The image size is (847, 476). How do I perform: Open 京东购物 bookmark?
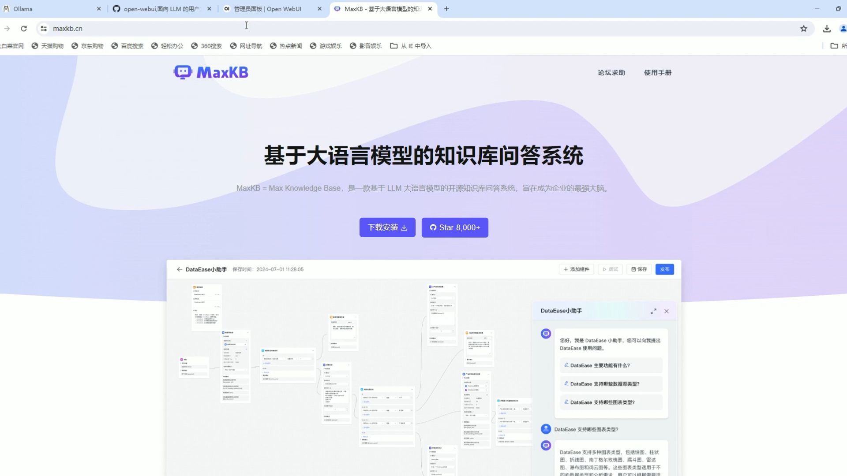coord(87,46)
